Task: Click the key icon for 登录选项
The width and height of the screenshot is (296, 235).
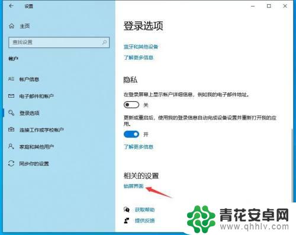Action: pyautogui.click(x=11, y=113)
